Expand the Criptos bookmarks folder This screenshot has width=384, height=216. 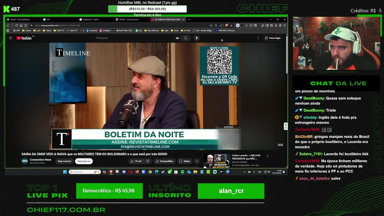pyautogui.click(x=26, y=31)
